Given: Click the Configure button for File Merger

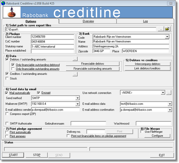Looking at the screenshot, I should pos(157,136).
